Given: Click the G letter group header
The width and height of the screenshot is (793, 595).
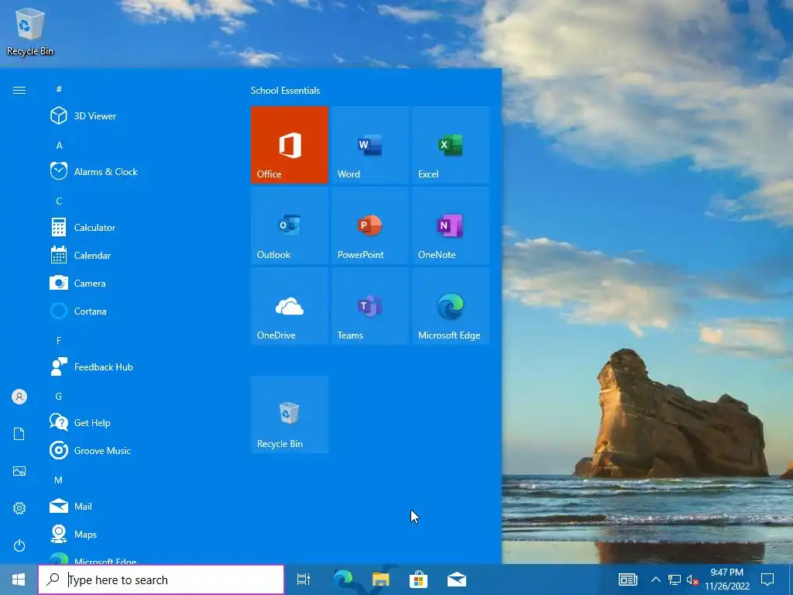Looking at the screenshot, I should pos(59,396).
